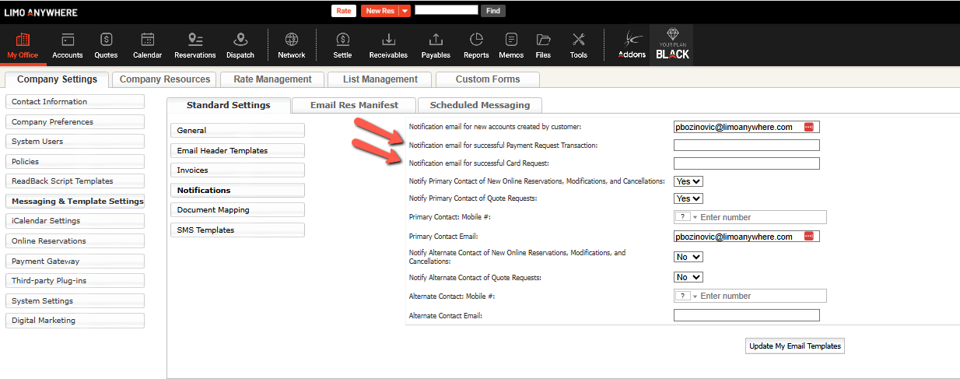Click Alternate Contact Email field
The height and width of the screenshot is (379, 960).
[x=746, y=315]
